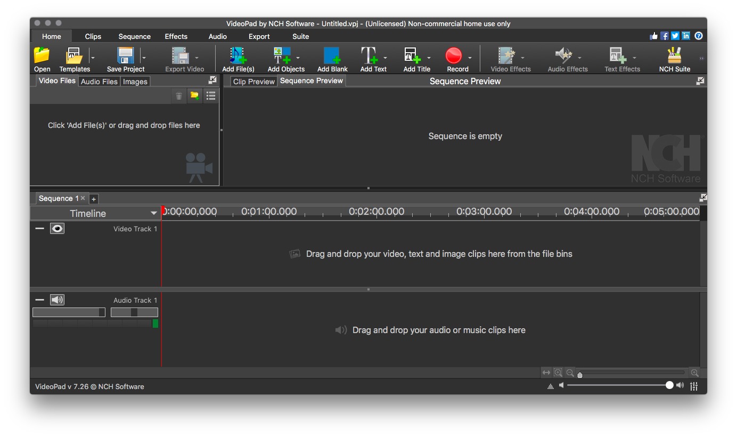Show more toolbar items via the overflow chevron

click(701, 59)
